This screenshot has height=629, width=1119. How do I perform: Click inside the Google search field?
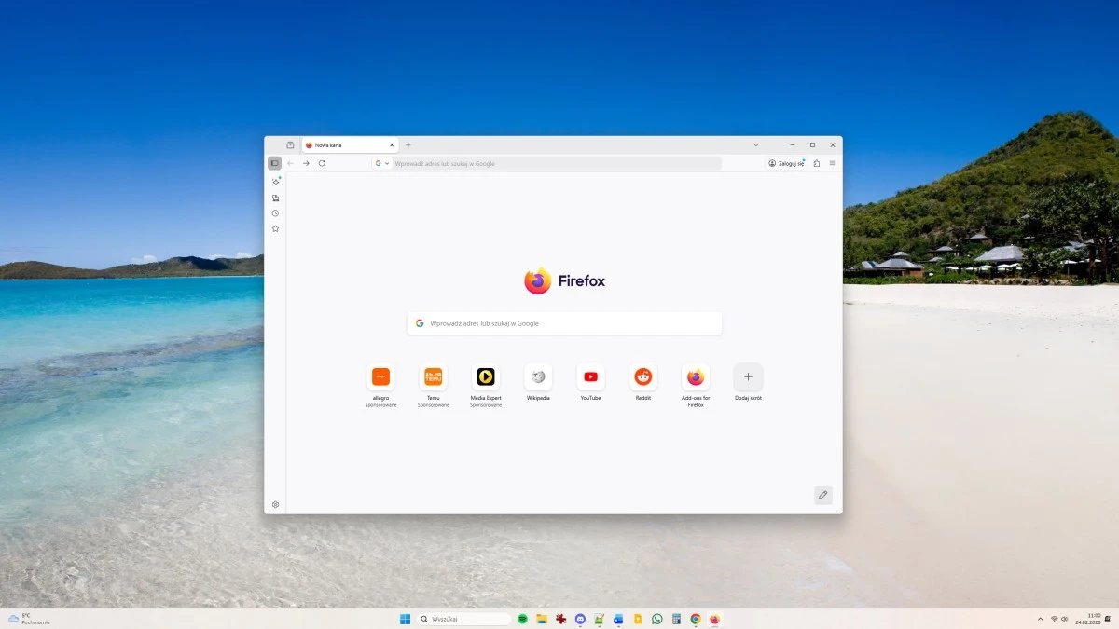pyautogui.click(x=564, y=322)
